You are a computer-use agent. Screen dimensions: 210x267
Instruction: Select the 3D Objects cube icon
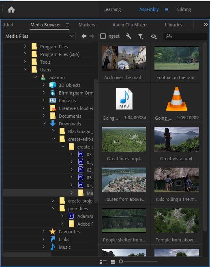[53, 85]
